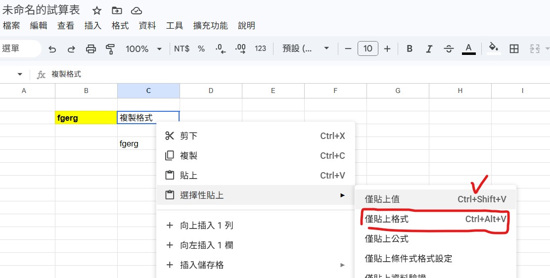Decrease font size with minus button

[x=348, y=49]
